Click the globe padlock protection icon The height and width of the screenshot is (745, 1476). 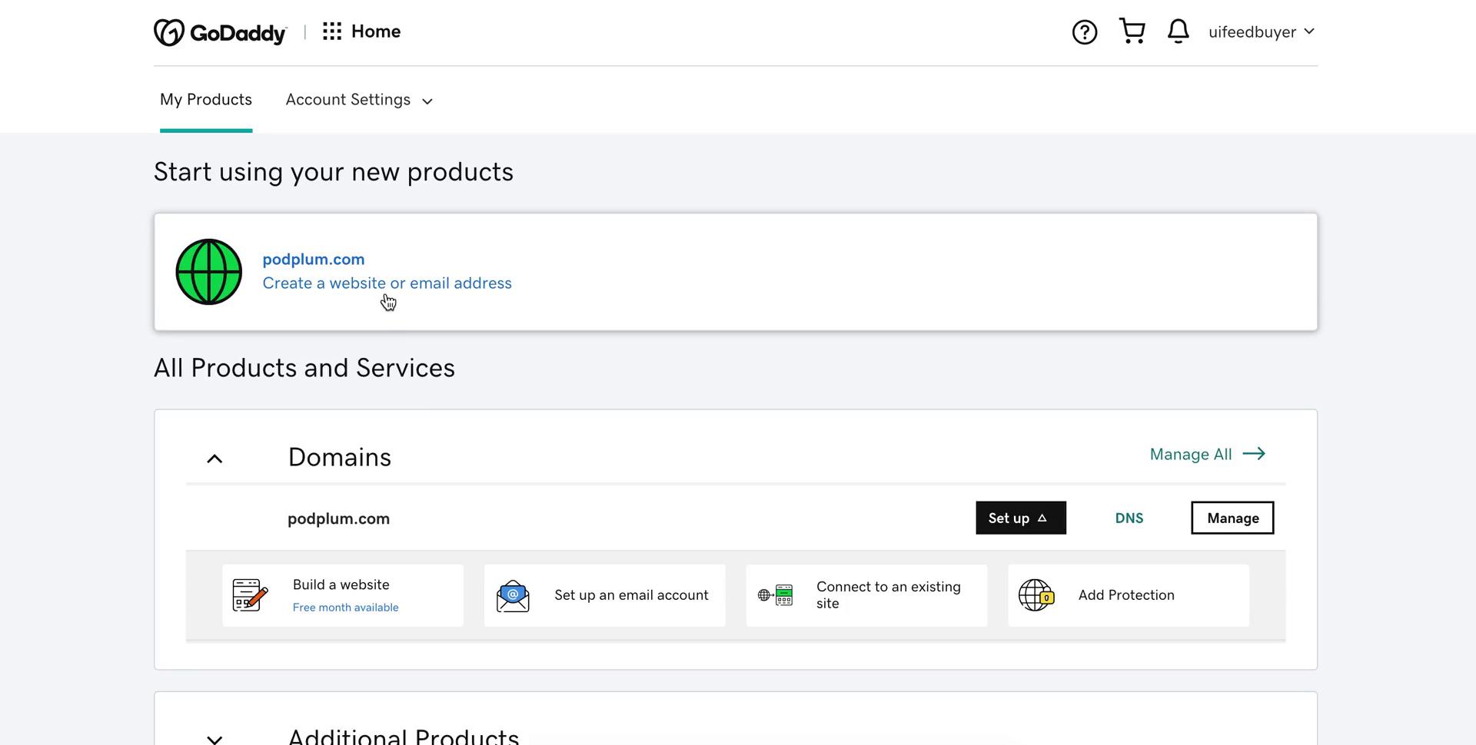[1036, 595]
